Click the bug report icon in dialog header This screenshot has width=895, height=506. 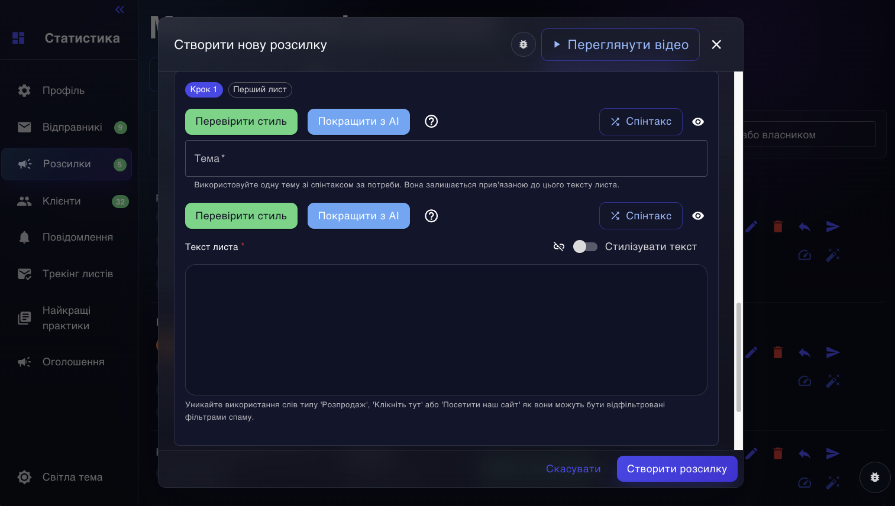(524, 44)
